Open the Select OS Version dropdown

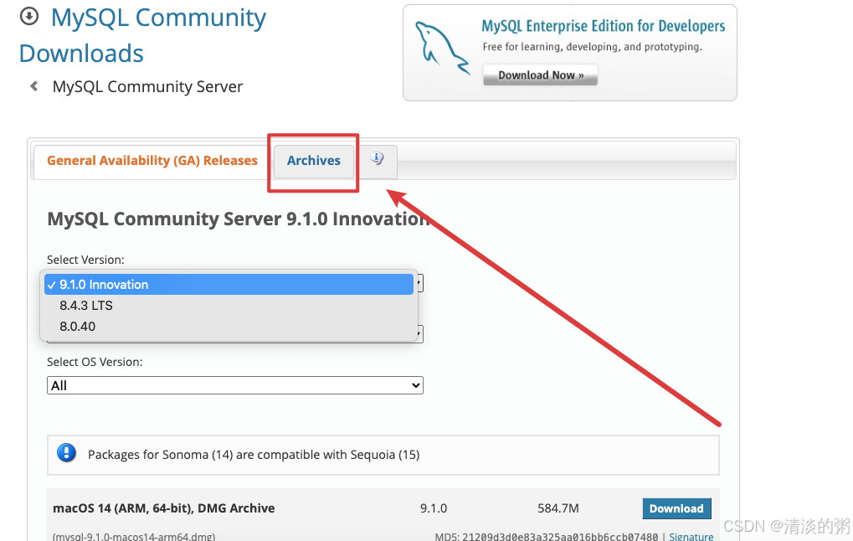(x=235, y=385)
